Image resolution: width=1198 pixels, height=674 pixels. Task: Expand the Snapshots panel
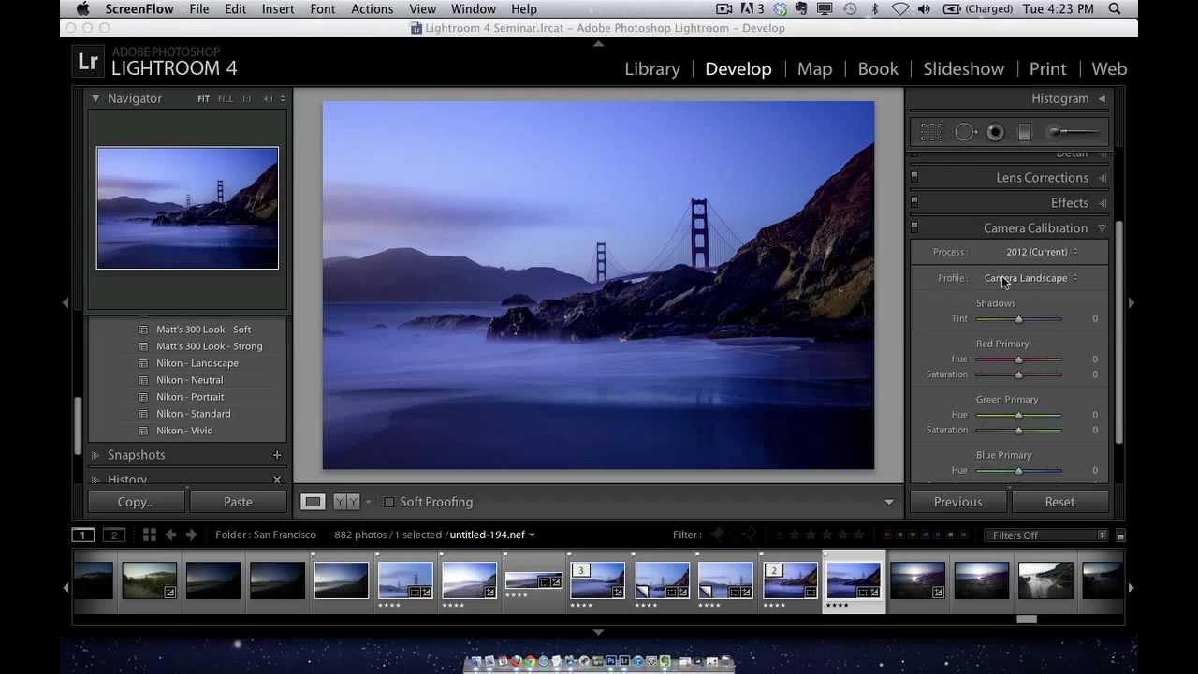95,455
